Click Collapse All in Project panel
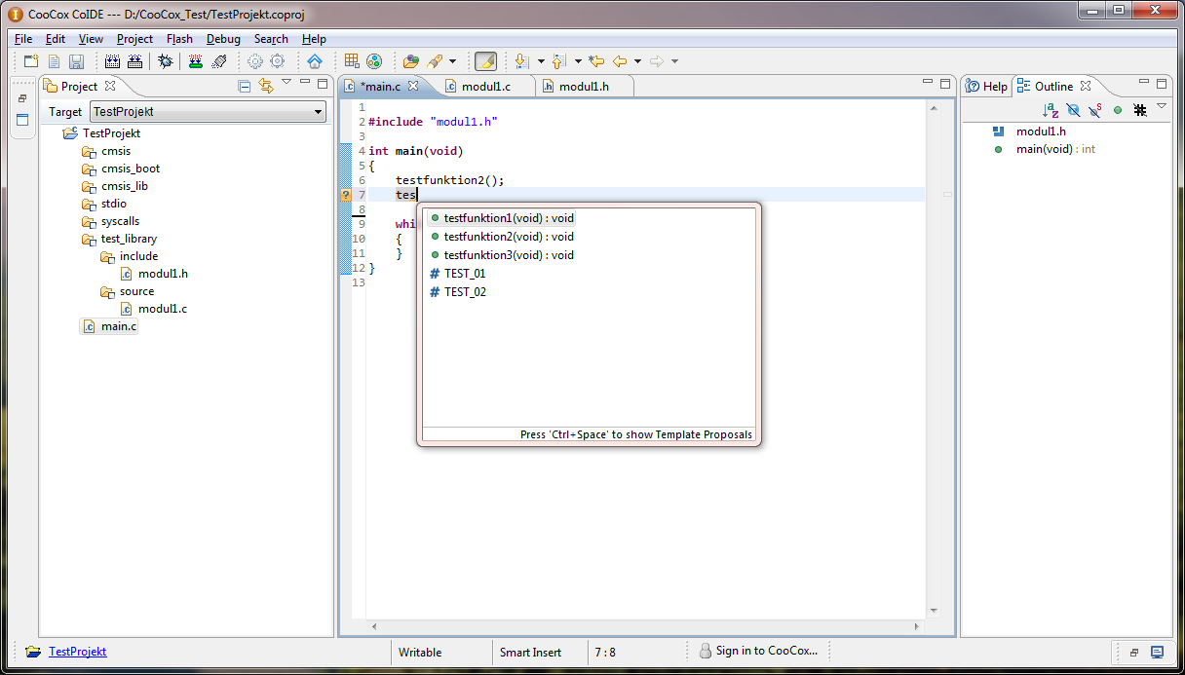This screenshot has width=1185, height=675. 245,86
